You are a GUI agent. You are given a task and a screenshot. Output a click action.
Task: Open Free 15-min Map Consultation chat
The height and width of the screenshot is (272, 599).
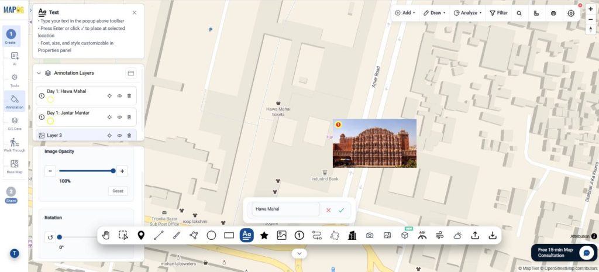563,253
